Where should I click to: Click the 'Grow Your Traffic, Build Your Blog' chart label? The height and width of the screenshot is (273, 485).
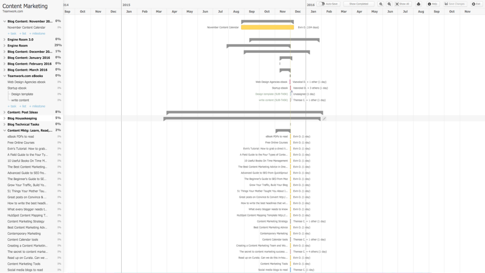(268, 185)
